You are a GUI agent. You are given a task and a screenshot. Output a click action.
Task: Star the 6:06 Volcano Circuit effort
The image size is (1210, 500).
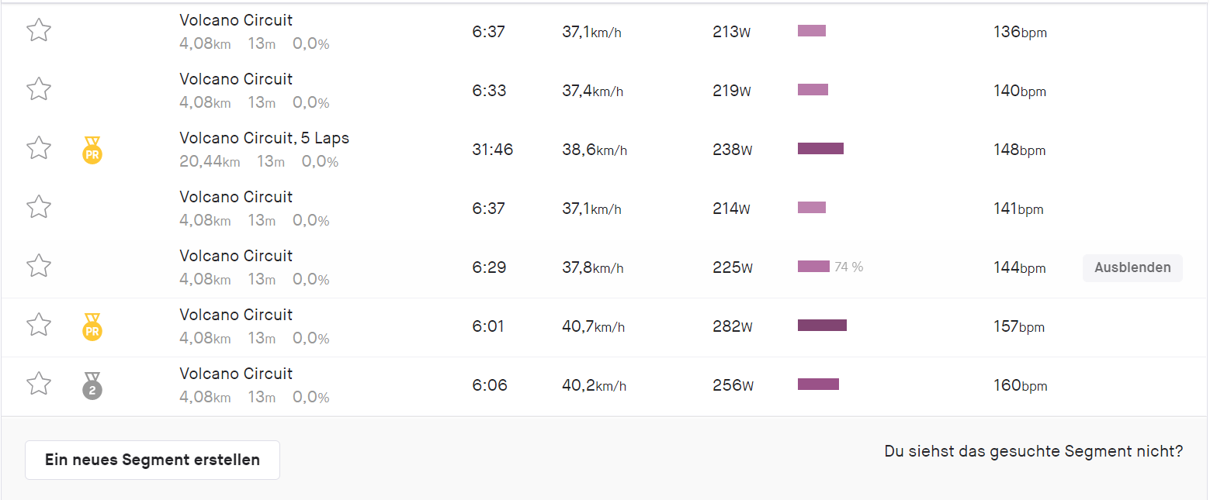(39, 384)
